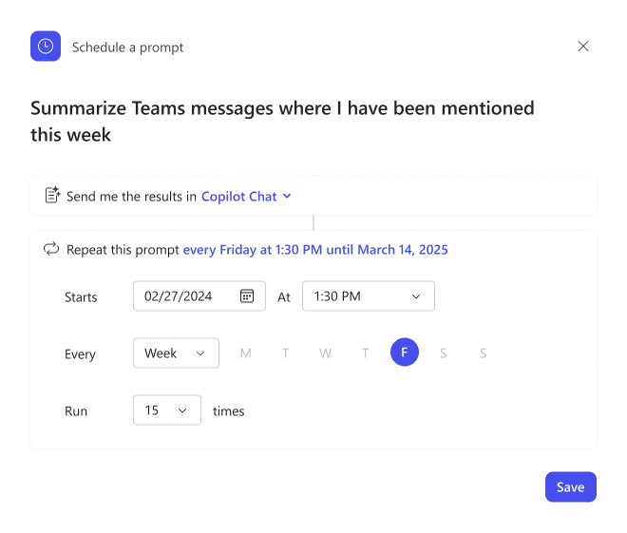Close the Schedule a prompt dialog
The image size is (627, 533).
pos(583,46)
